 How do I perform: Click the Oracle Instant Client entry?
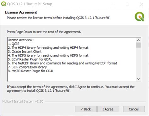point(25,52)
